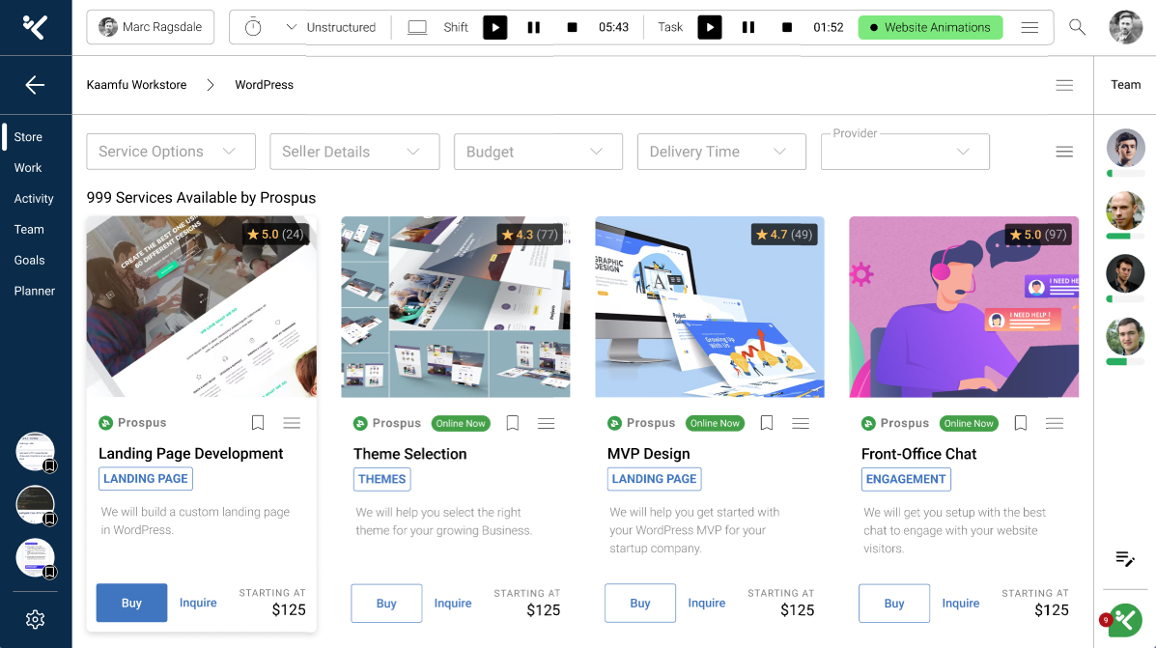Screen dimensions: 1156x648
Task: Click the Kaamfu Workstore breadcrumb
Action: tap(136, 85)
